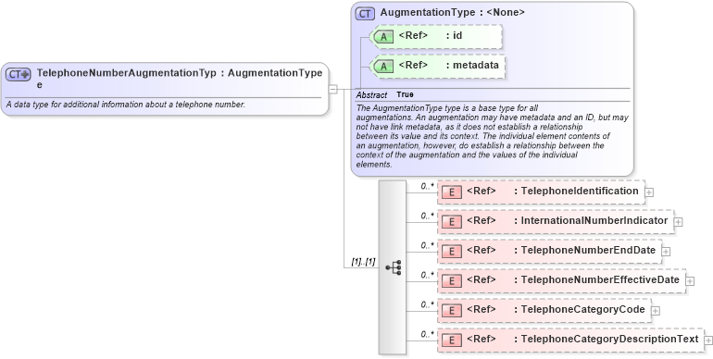The height and width of the screenshot is (359, 713).
Task: Expand the TelephoneIdentification element
Action: [649, 192]
